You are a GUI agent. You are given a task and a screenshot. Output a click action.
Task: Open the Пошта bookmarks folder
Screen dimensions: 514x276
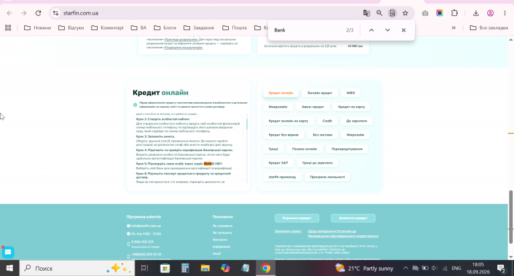point(234,28)
